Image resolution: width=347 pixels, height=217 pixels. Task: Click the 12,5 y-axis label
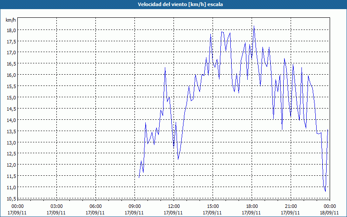pos(11,154)
